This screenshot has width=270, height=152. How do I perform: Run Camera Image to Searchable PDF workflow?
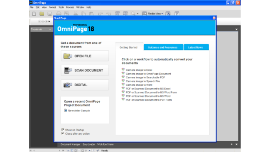tap(145, 78)
